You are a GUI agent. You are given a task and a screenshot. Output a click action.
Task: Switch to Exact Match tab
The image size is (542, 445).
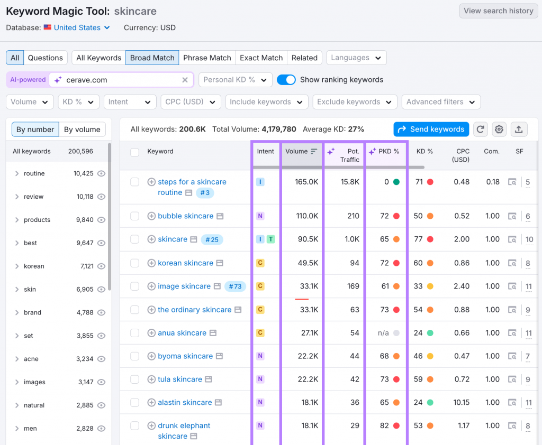(261, 58)
